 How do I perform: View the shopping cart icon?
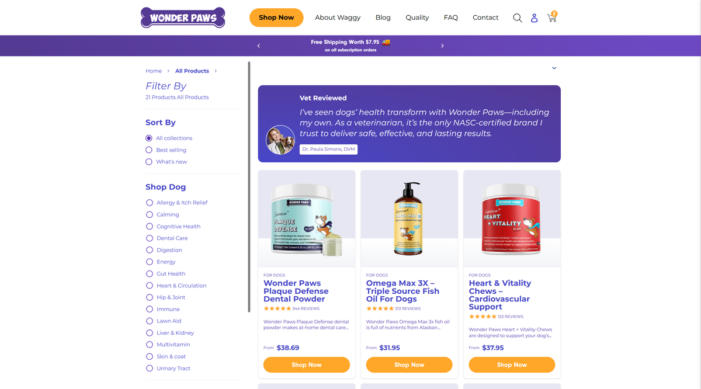552,17
